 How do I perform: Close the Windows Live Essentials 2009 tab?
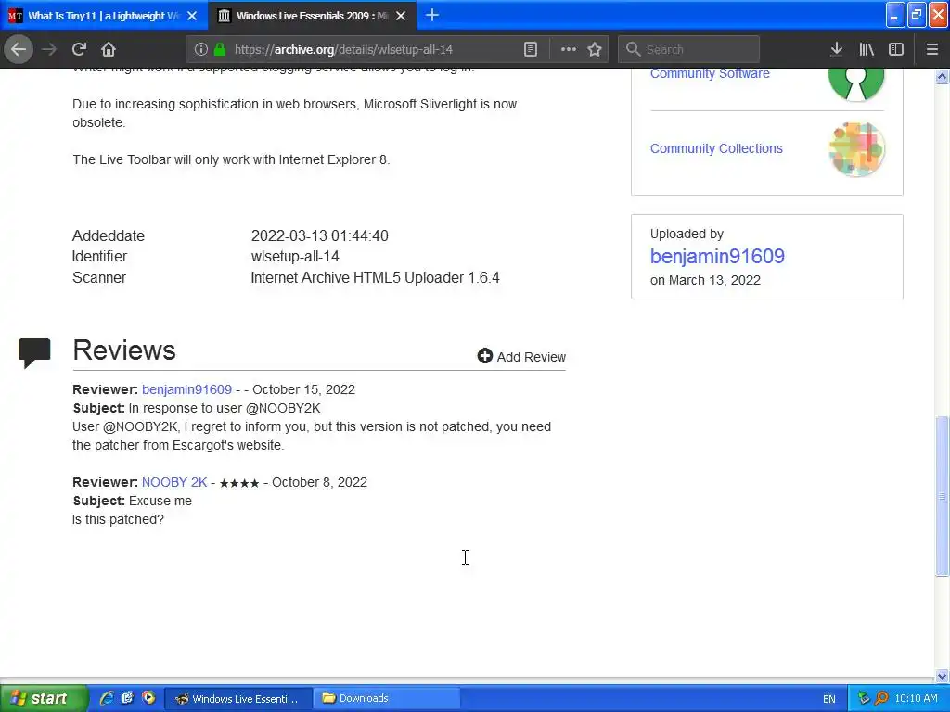point(401,16)
